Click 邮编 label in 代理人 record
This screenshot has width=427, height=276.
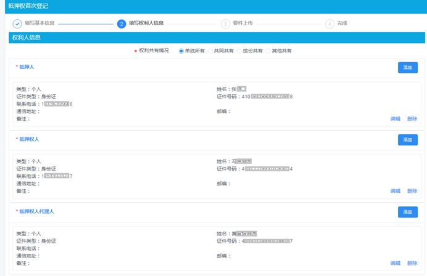(x=223, y=256)
